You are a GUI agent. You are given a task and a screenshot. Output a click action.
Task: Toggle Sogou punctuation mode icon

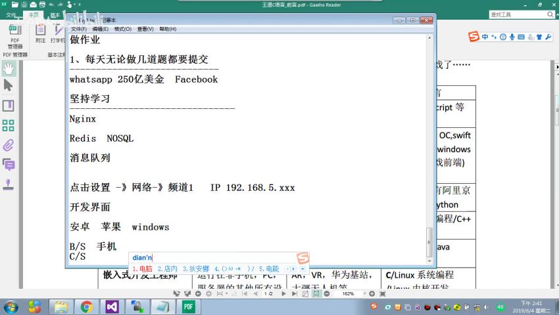(x=494, y=37)
